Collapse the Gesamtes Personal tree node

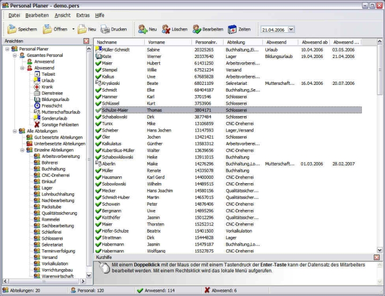pos(15,55)
